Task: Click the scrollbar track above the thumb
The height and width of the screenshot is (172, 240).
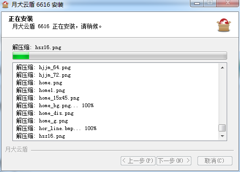Action: pyautogui.click(x=222, y=98)
